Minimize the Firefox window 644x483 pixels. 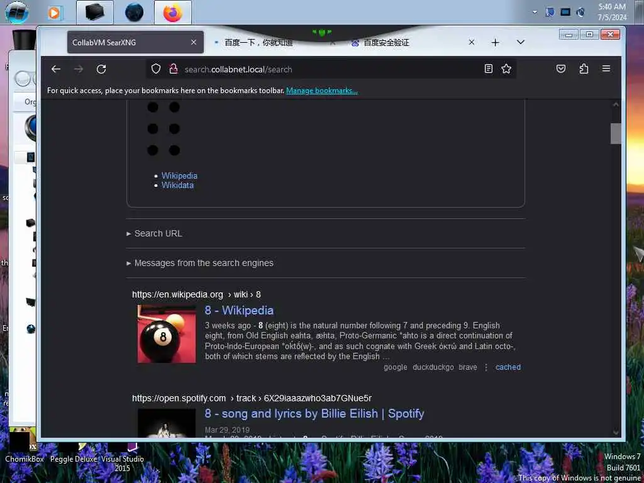pos(569,35)
